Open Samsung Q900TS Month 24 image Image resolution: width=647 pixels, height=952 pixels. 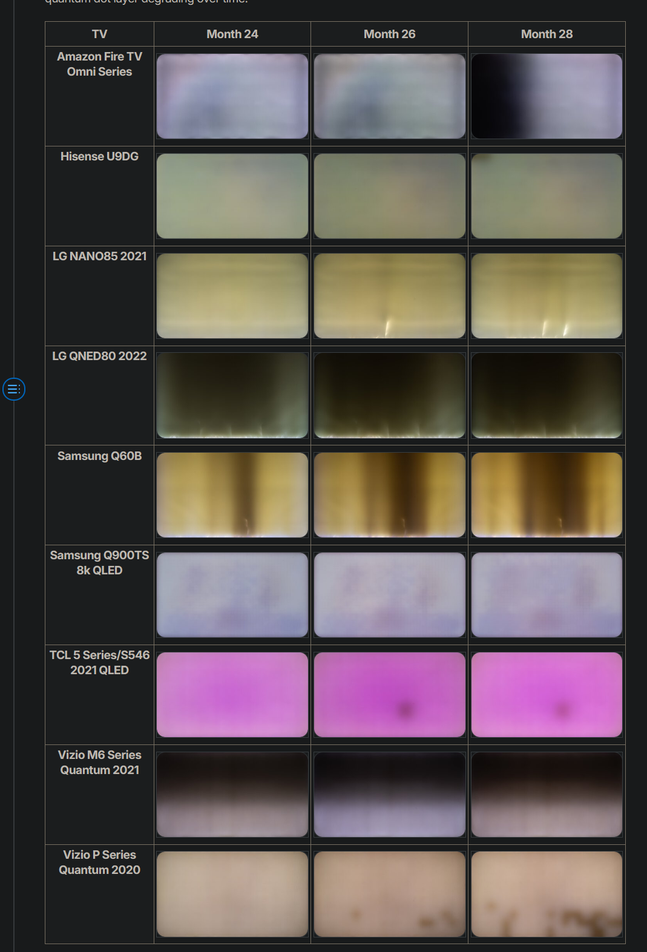coord(232,595)
